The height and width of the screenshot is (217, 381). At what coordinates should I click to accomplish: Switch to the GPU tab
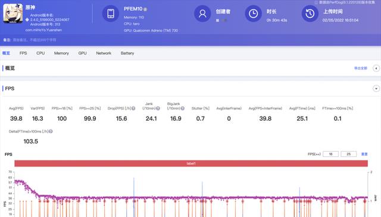point(82,53)
